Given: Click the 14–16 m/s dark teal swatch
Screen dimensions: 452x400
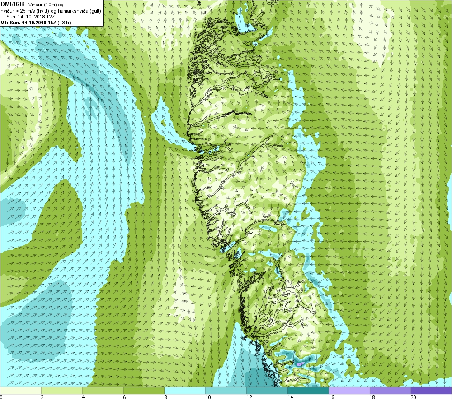Looking at the screenshot, I should coord(308,391).
